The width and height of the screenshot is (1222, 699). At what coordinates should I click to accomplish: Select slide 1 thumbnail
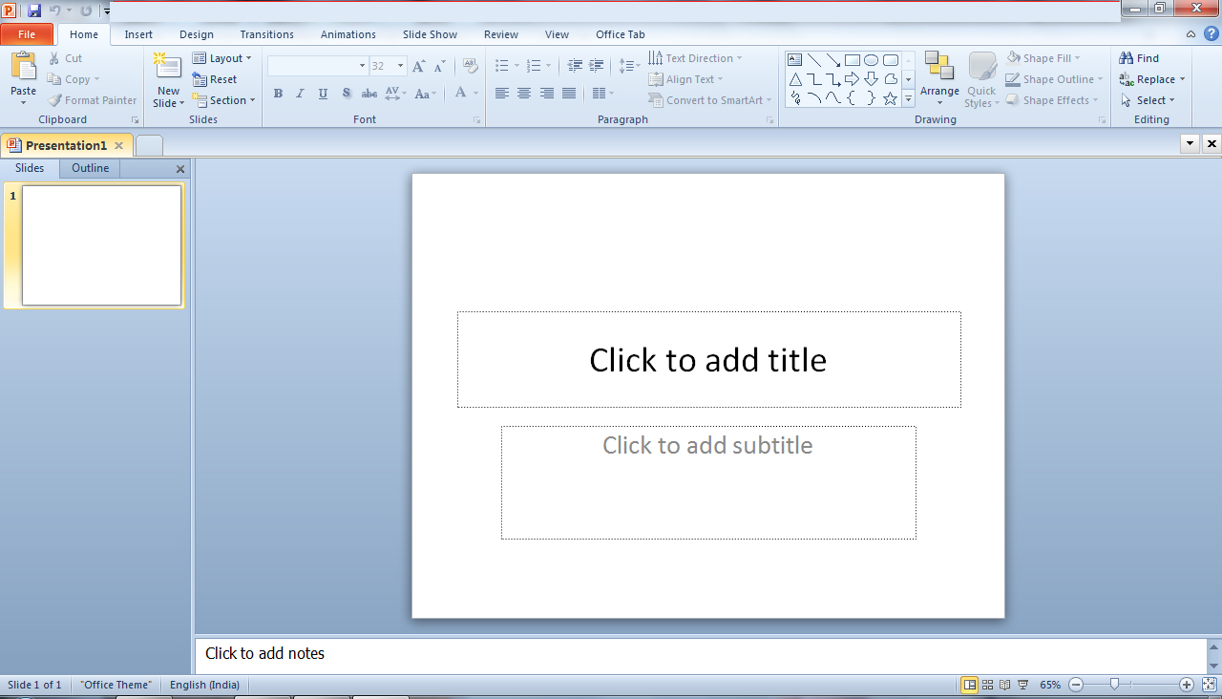click(x=102, y=245)
